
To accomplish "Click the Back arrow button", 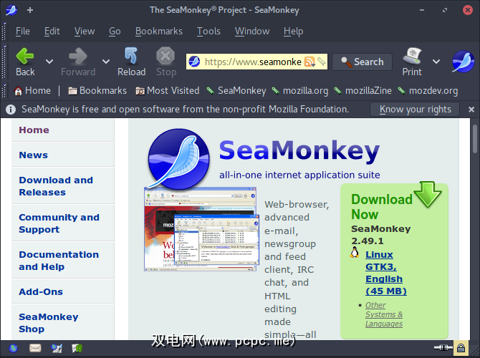I will pyautogui.click(x=25, y=61).
